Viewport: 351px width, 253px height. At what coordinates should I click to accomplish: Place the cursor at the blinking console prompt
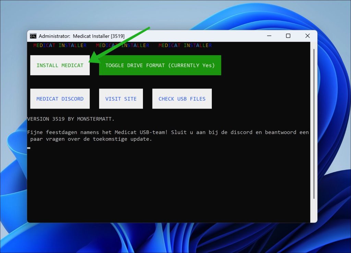(29, 148)
